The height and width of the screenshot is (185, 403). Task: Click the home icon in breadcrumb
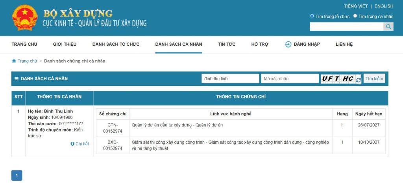[14, 61]
